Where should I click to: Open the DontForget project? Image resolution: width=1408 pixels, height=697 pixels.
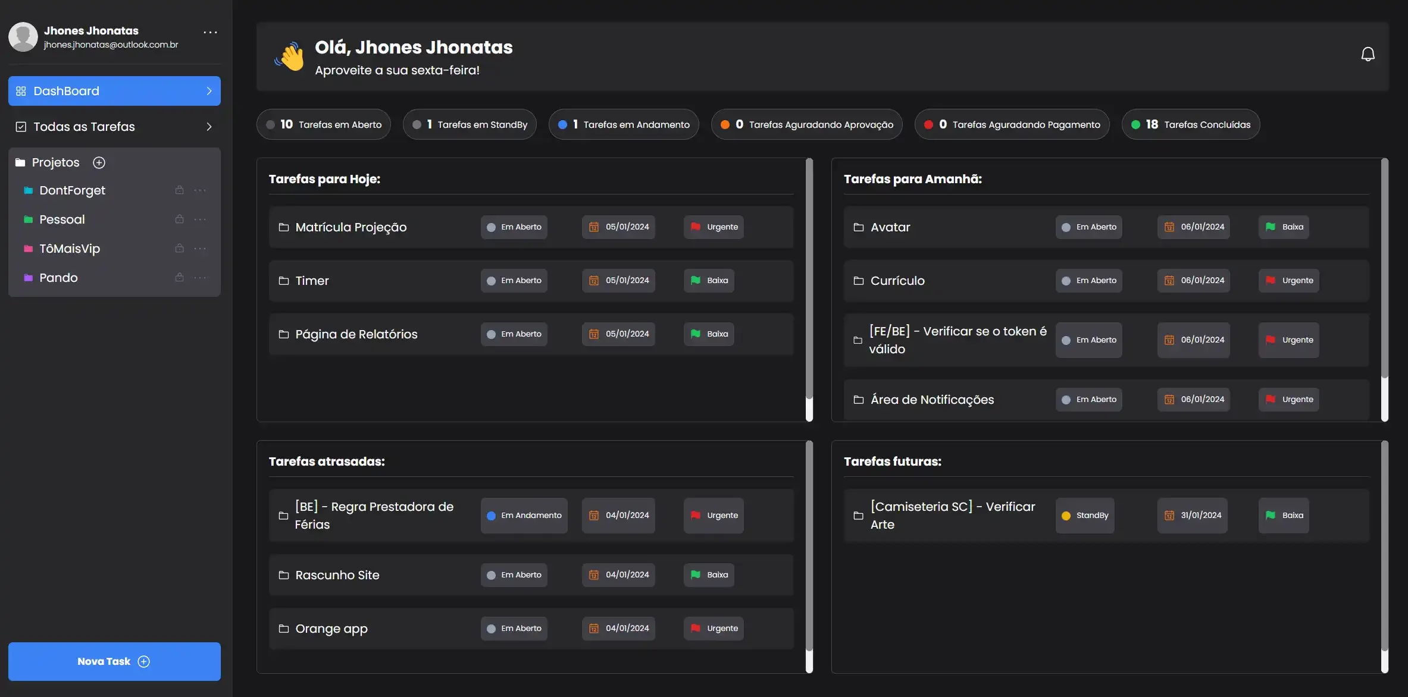pyautogui.click(x=72, y=190)
